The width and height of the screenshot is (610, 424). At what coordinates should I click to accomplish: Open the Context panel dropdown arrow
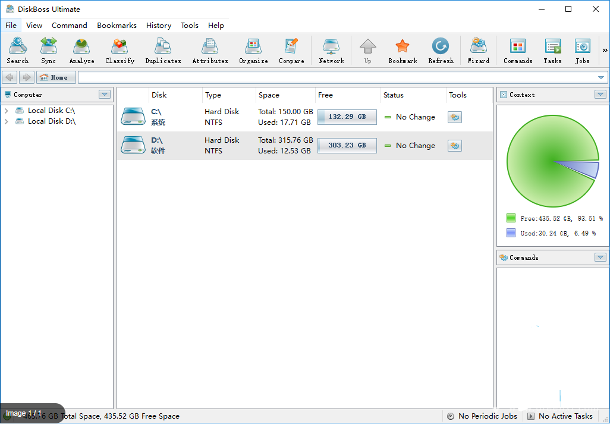coord(600,95)
